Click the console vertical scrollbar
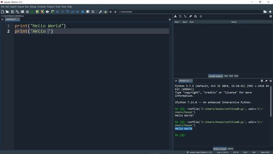 (271, 101)
